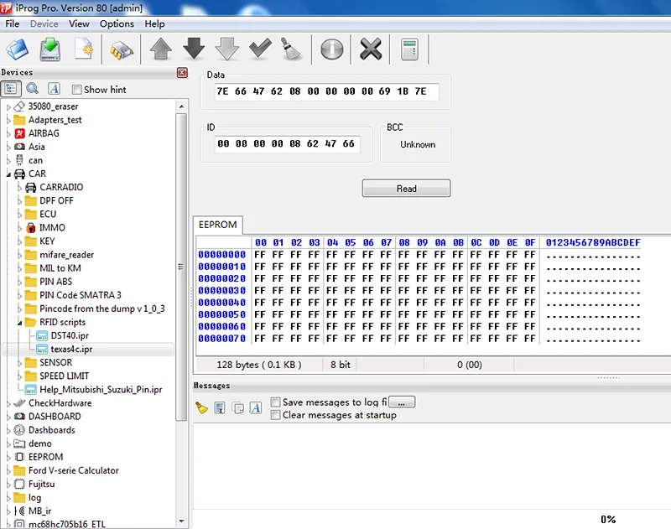
Task: Click the checkmark Verify toolbar icon
Action: point(260,49)
